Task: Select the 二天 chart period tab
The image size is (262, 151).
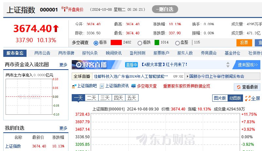Action: pyautogui.click(x=92, y=98)
